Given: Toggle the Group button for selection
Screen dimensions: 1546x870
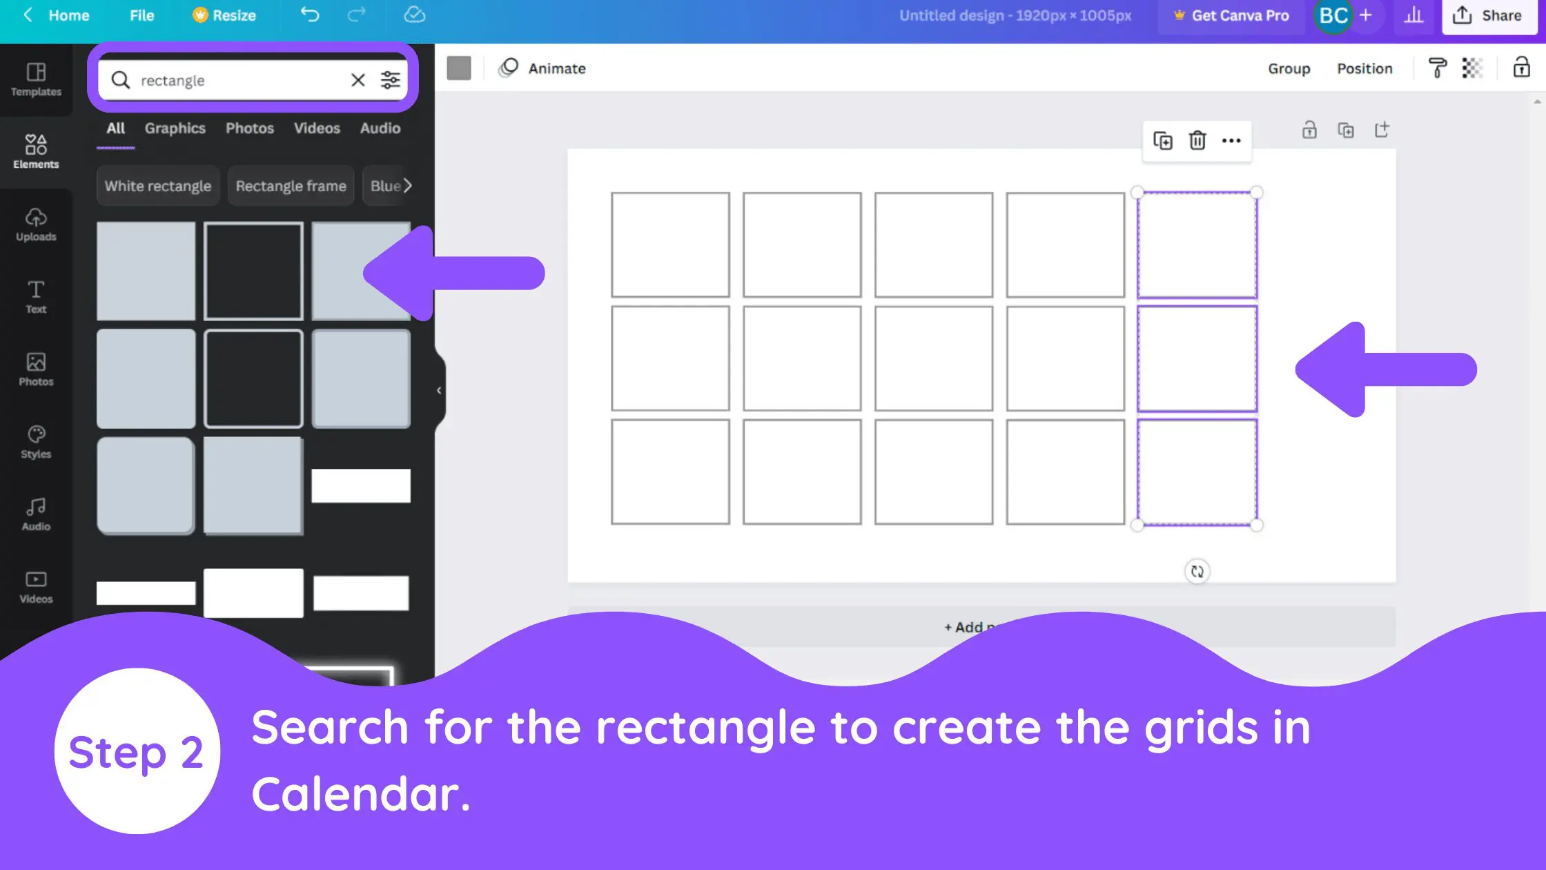Looking at the screenshot, I should pos(1288,68).
